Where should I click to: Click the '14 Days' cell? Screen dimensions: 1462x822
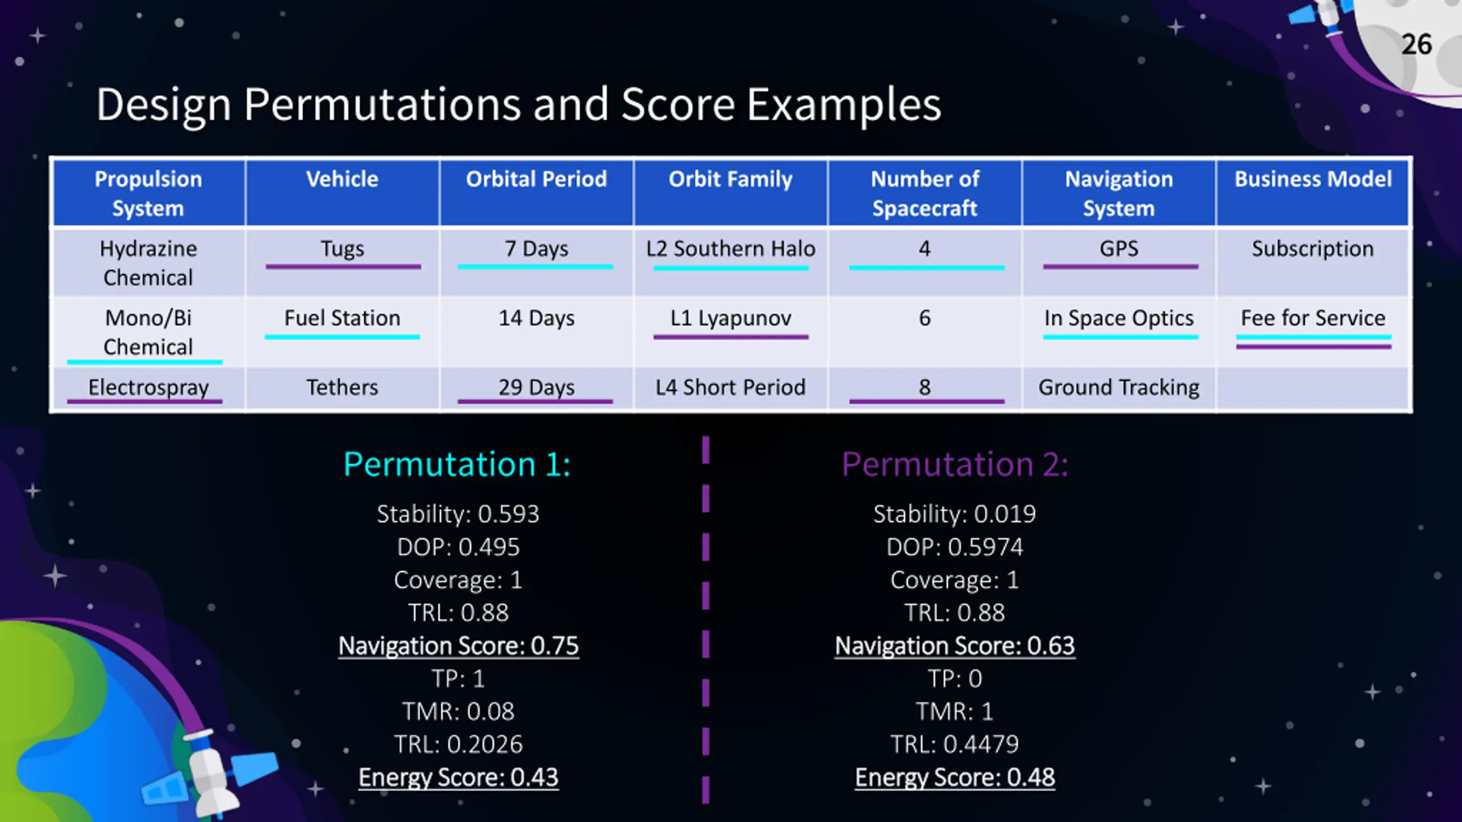coord(536,332)
